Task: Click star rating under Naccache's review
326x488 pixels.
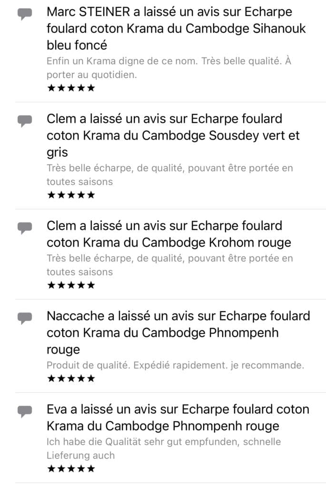Action: pyautogui.click(x=71, y=379)
